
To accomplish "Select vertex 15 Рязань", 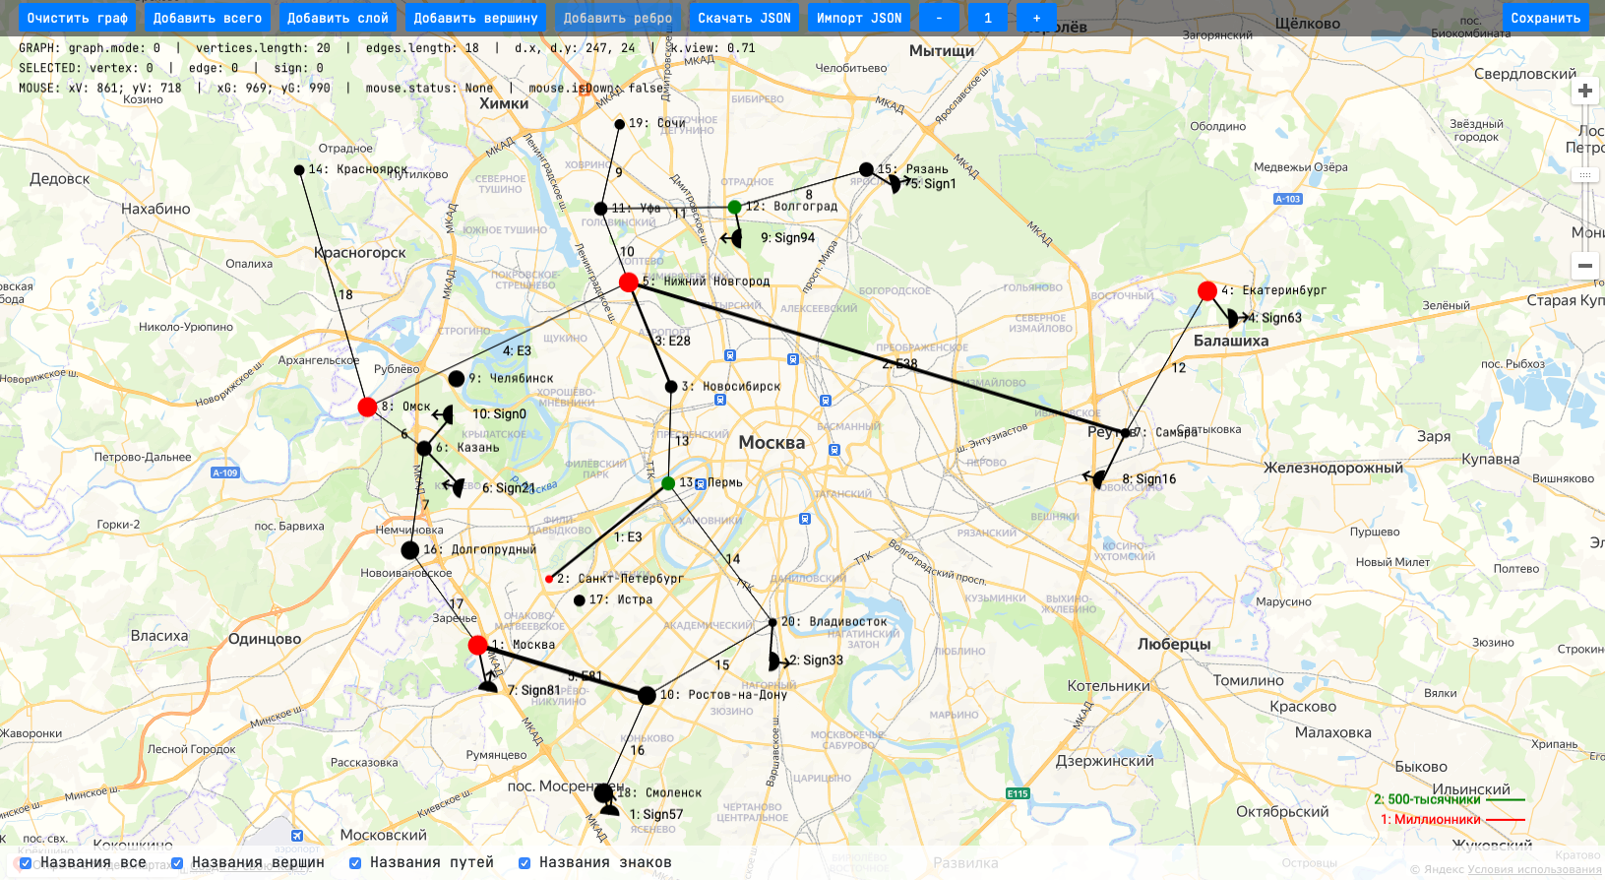I will click(x=866, y=169).
